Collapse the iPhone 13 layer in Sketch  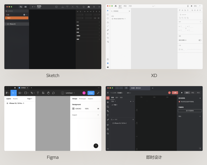[x=6, y=24]
